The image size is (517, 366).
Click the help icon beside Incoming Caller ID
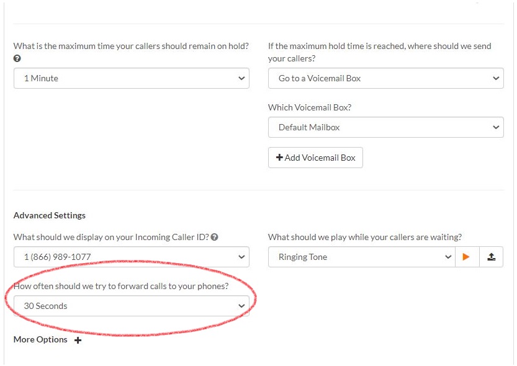(x=215, y=237)
